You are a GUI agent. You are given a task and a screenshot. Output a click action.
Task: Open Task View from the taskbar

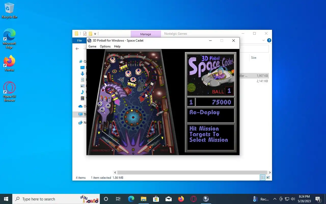118,199
